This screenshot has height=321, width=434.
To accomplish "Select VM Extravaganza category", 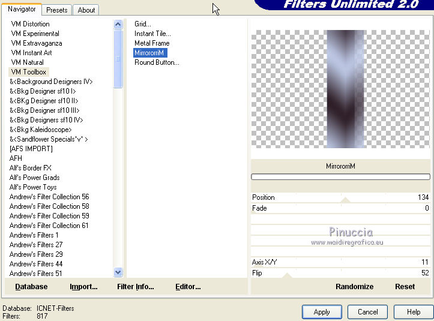I will click(x=37, y=43).
